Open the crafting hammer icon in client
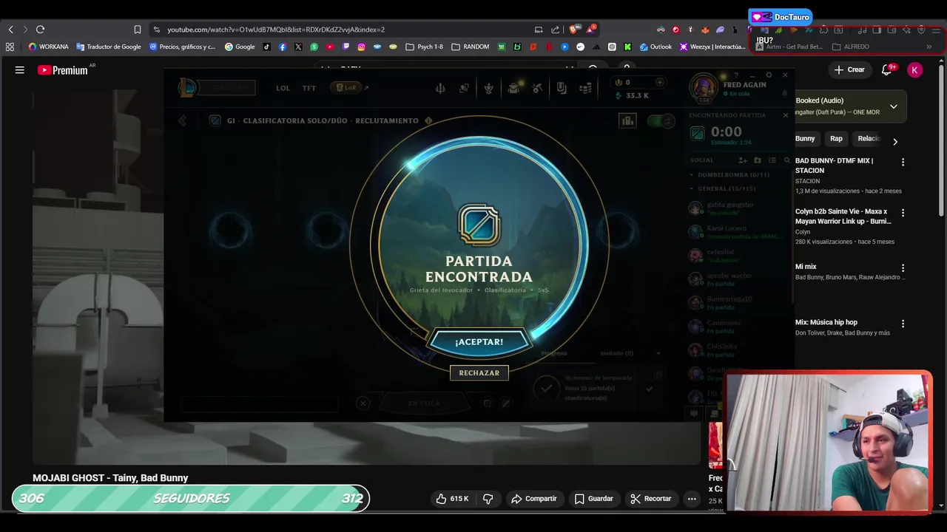The height and width of the screenshot is (532, 947). [x=537, y=88]
